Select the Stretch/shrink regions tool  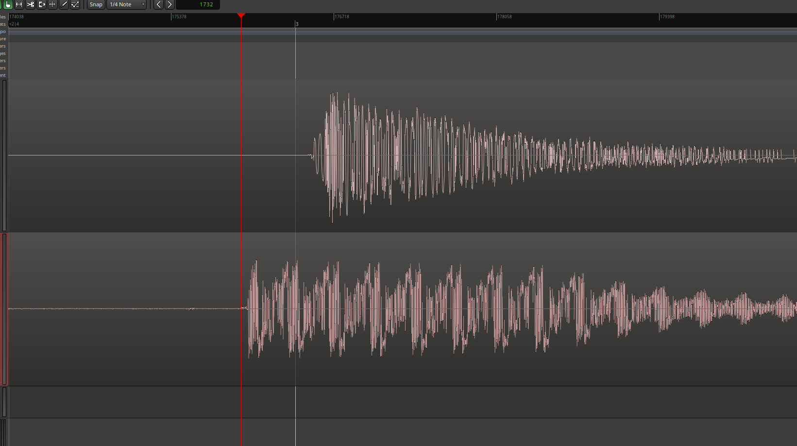point(52,4)
